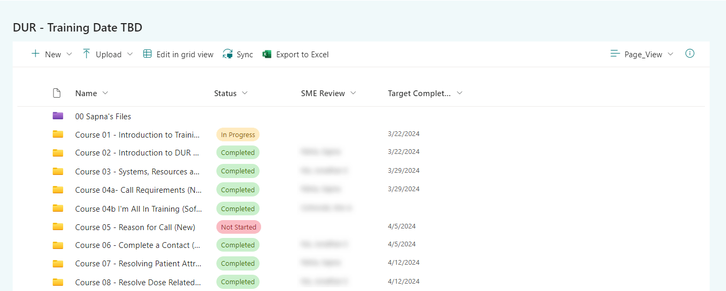726x291 pixels.
Task: Click Course 05's 4/5/2024 target date
Action: pyautogui.click(x=402, y=226)
